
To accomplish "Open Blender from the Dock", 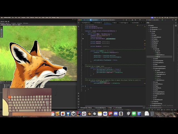I will tap(89, 114).
